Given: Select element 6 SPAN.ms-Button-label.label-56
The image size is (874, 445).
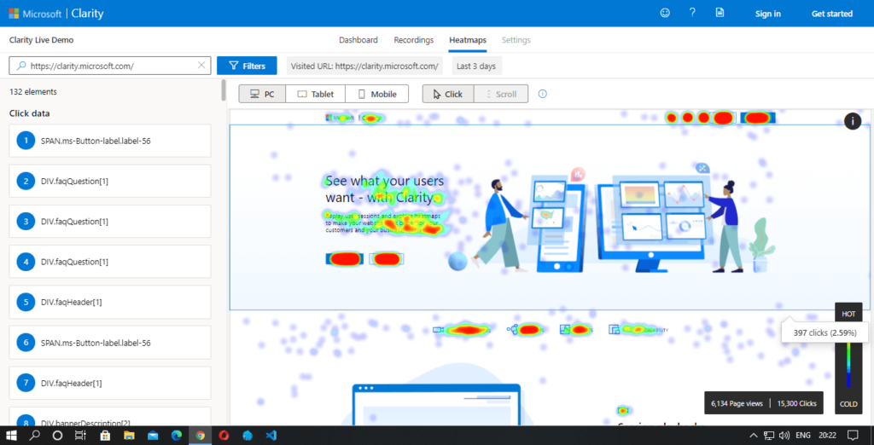Looking at the screenshot, I should [x=110, y=343].
